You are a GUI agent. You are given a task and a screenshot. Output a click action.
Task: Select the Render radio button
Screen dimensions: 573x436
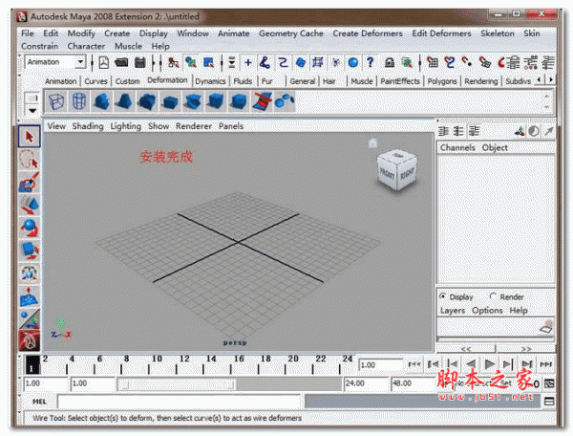(493, 296)
